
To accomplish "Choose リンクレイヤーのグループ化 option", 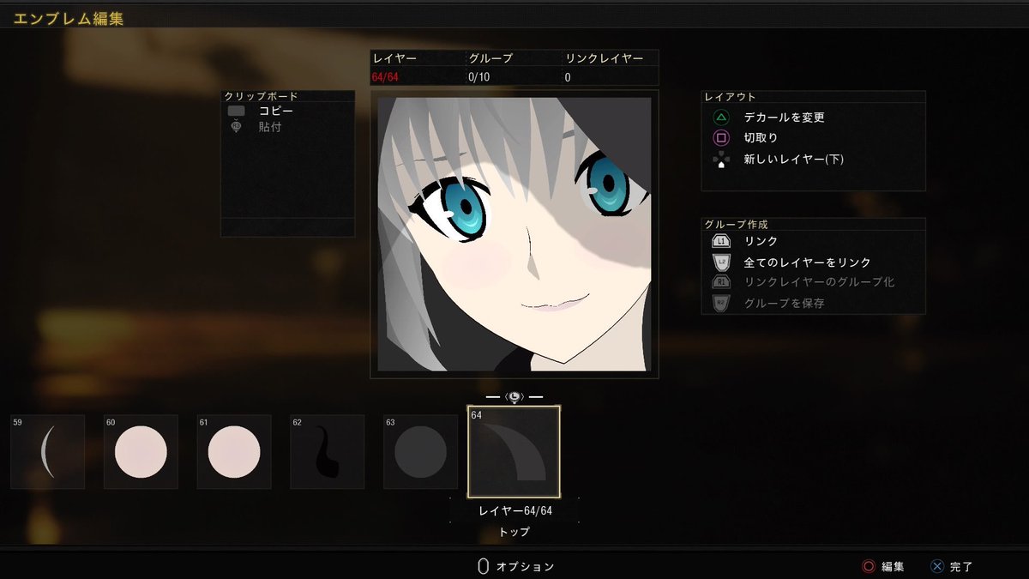I will coord(820,282).
